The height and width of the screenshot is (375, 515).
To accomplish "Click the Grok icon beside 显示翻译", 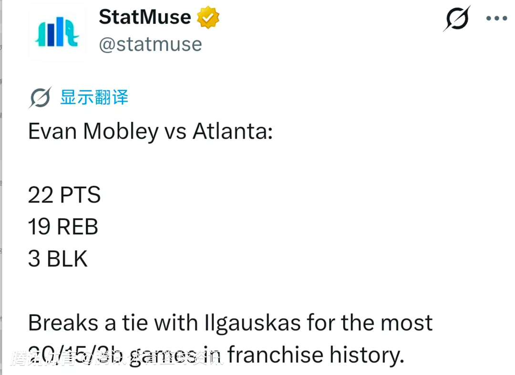I will point(40,98).
